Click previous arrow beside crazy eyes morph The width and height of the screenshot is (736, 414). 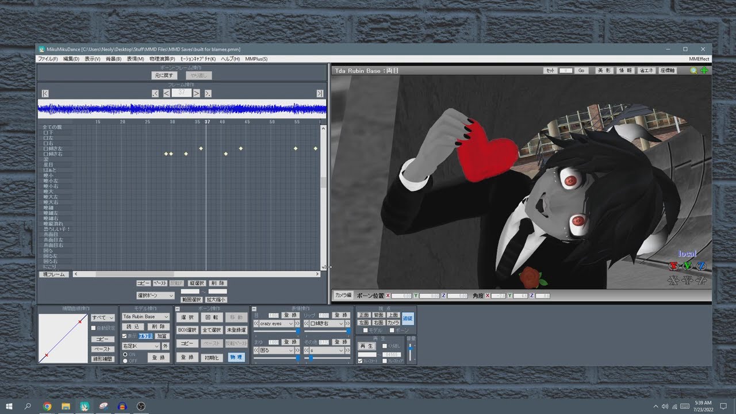click(256, 324)
